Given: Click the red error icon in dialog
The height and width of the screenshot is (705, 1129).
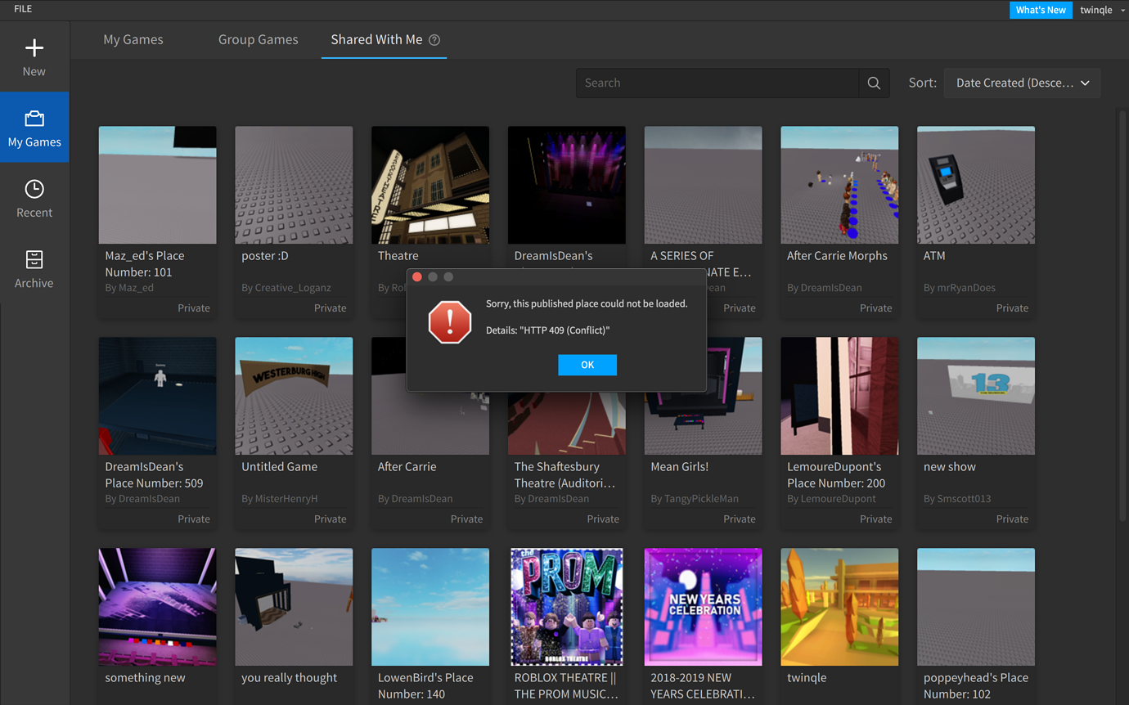Looking at the screenshot, I should tap(450, 321).
